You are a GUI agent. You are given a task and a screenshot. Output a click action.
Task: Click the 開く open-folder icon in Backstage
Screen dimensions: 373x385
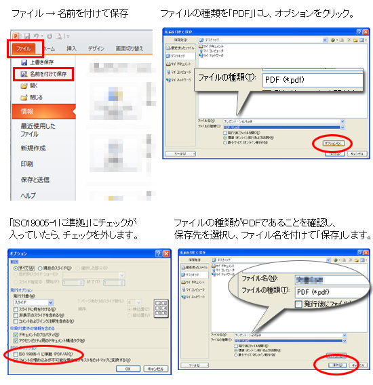tap(24, 86)
